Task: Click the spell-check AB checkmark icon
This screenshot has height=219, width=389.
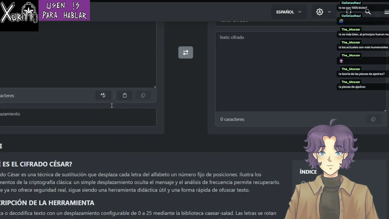Action: pos(103,95)
